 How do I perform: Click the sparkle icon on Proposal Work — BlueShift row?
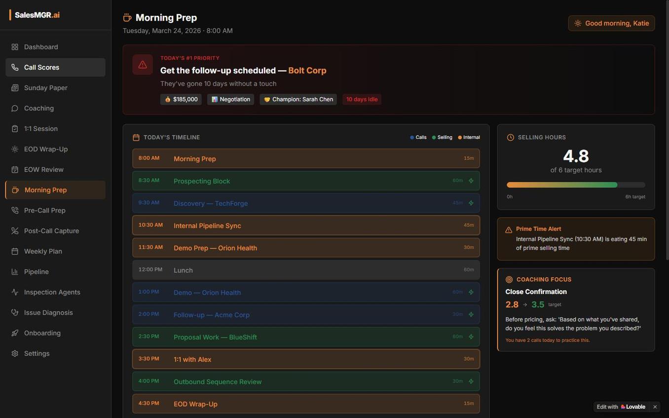471,337
